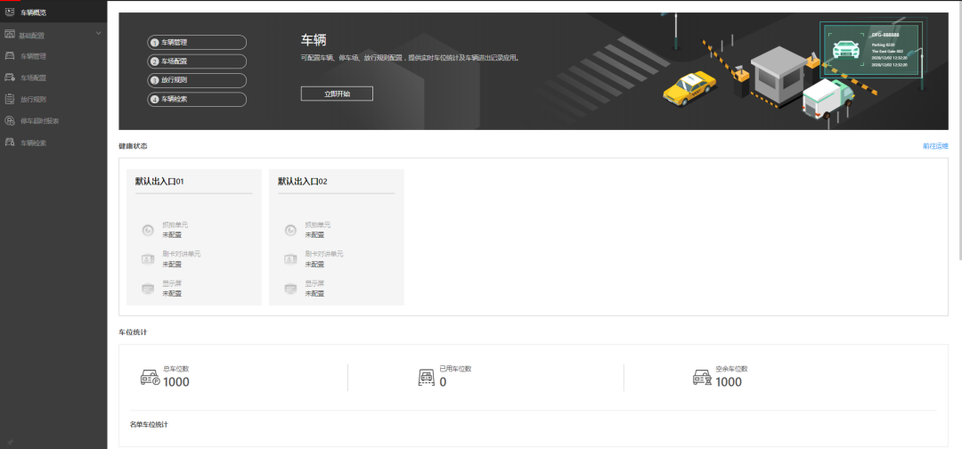The height and width of the screenshot is (449, 962).
Task: Click the 车位统计 section heading
Action: pyautogui.click(x=133, y=332)
